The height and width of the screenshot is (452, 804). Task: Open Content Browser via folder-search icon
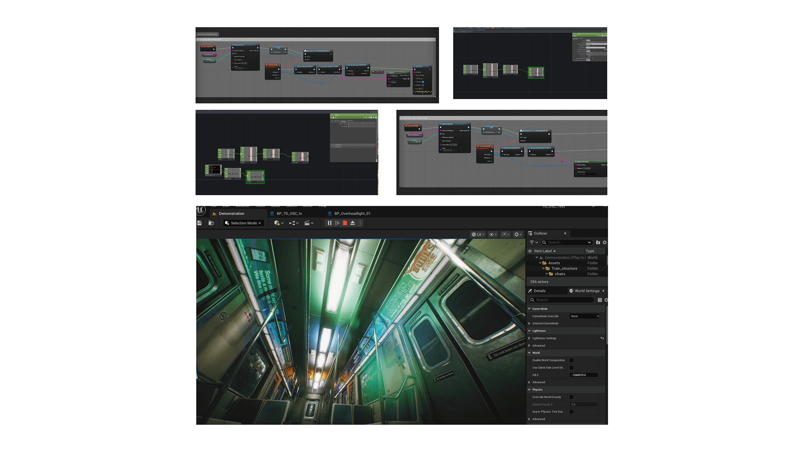211,223
